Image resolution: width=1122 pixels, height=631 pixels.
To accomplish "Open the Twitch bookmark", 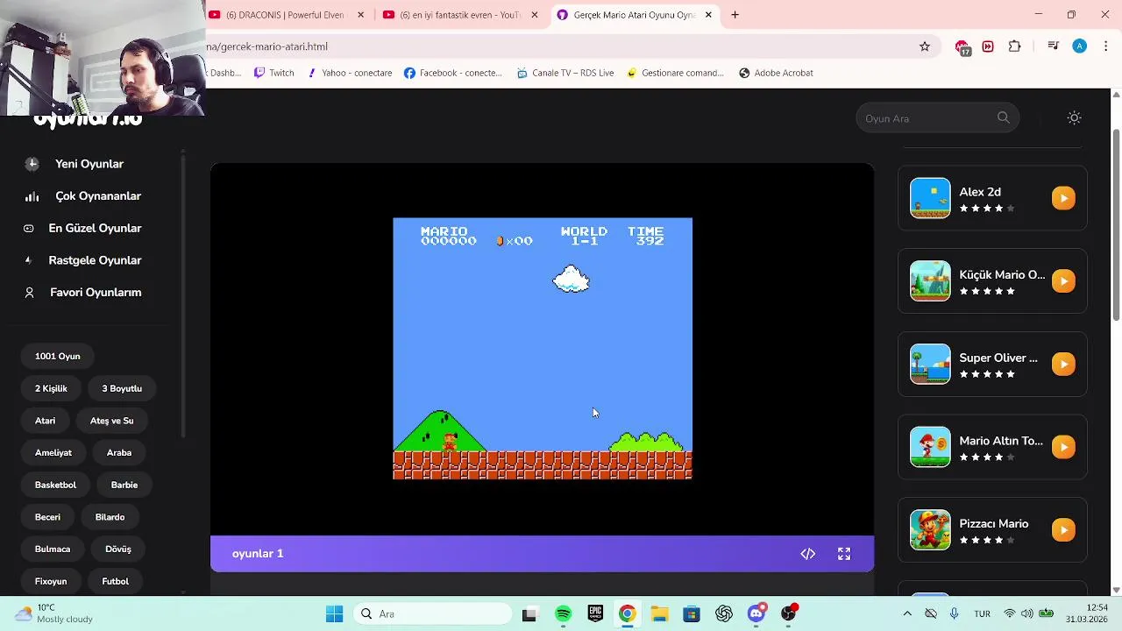I will click(273, 73).
